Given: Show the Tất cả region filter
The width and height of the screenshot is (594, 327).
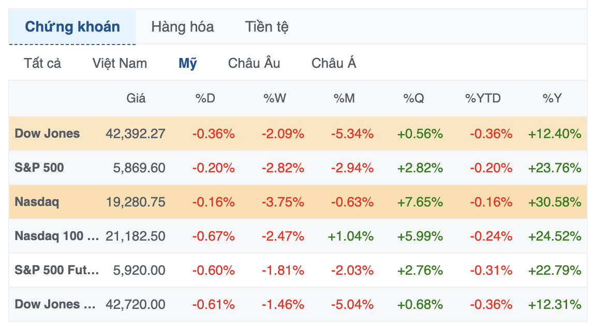Looking at the screenshot, I should [42, 64].
